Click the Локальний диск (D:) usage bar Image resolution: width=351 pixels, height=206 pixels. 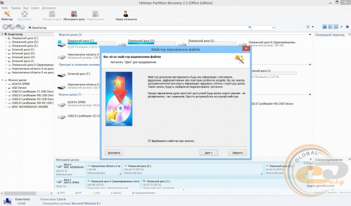[152, 43]
